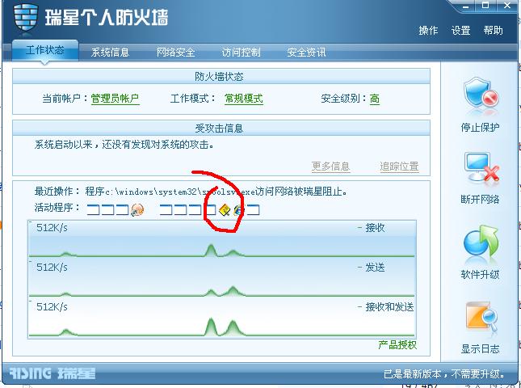Select the orange active program icon

(137, 209)
